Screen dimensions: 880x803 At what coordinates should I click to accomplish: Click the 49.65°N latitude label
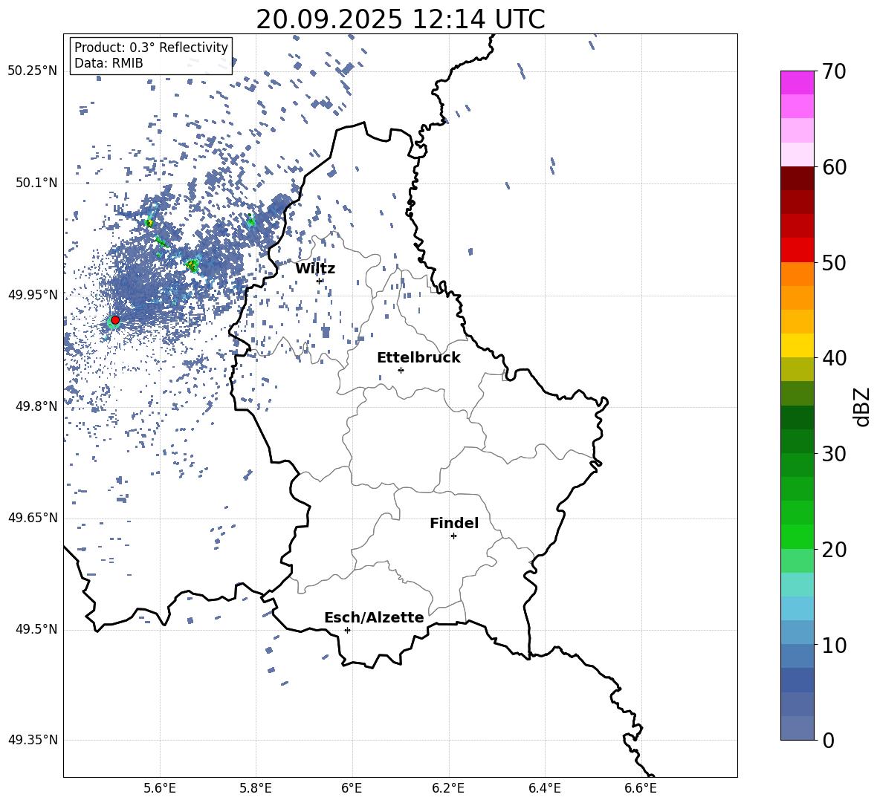click(x=33, y=518)
